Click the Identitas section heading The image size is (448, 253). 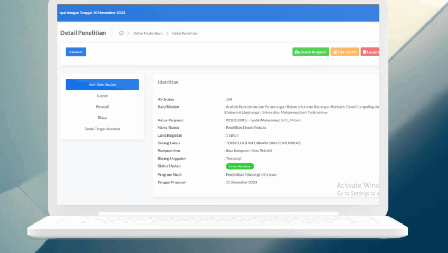coord(168,82)
